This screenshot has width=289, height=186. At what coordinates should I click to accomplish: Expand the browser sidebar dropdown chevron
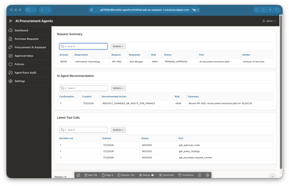[x=34, y=10]
